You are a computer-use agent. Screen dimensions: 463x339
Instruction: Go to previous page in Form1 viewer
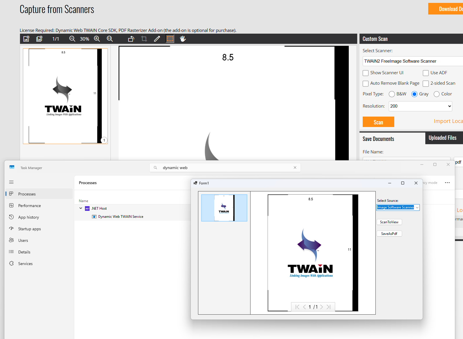(x=304, y=307)
